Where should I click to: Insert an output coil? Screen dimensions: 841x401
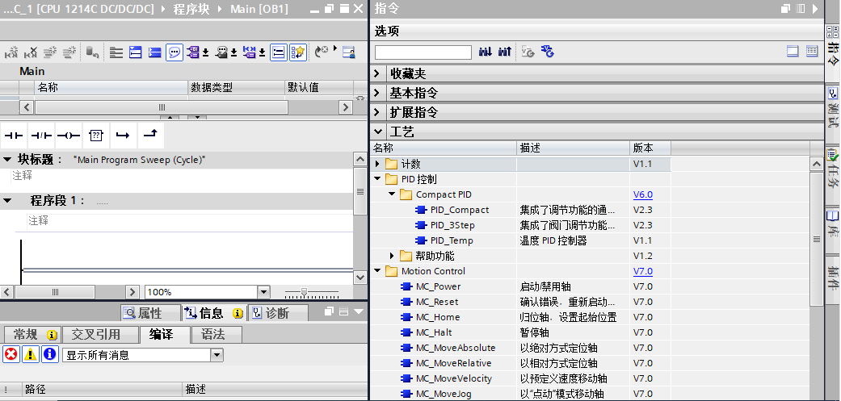coord(69,136)
